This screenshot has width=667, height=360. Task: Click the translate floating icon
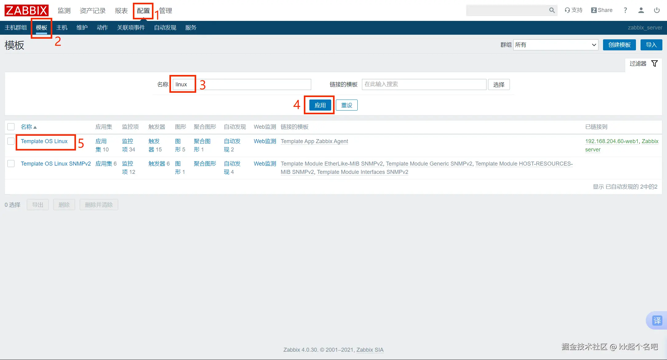(657, 320)
